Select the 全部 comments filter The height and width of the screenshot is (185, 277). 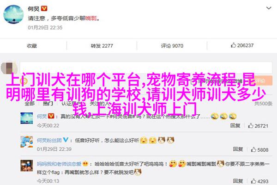30,103
